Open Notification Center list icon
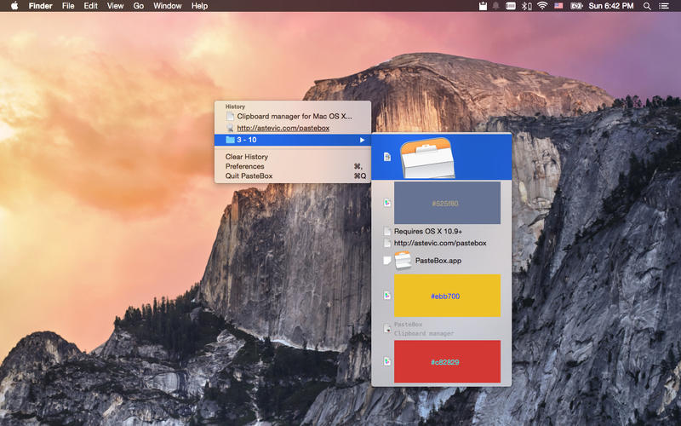This screenshot has width=681, height=426. pyautogui.click(x=664, y=6)
